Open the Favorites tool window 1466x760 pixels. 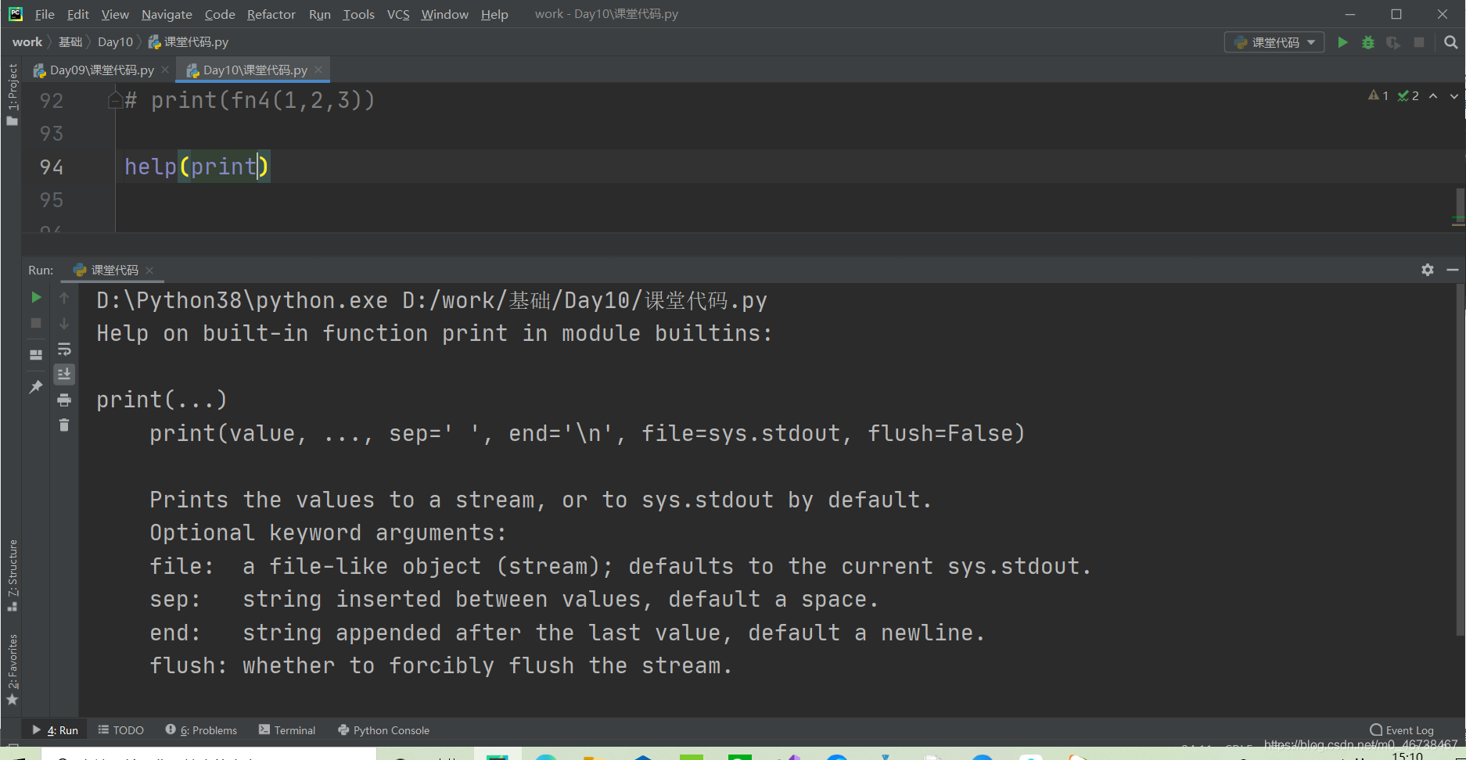[x=12, y=669]
